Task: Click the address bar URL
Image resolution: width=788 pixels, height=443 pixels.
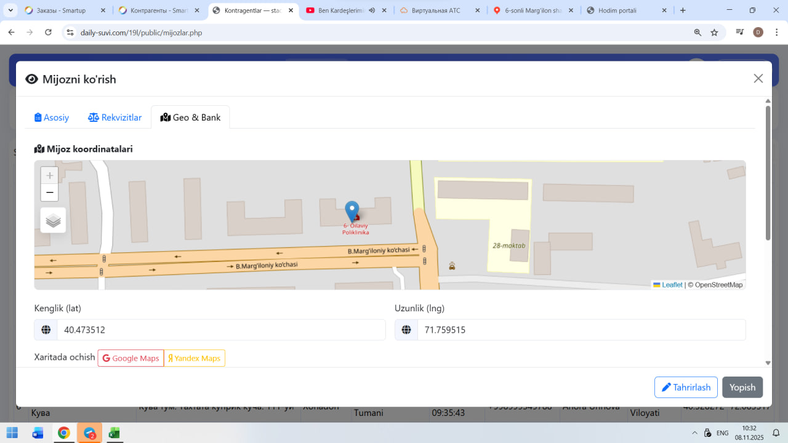Action: coord(141,33)
